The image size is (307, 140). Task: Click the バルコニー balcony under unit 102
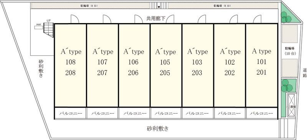pos(229,113)
